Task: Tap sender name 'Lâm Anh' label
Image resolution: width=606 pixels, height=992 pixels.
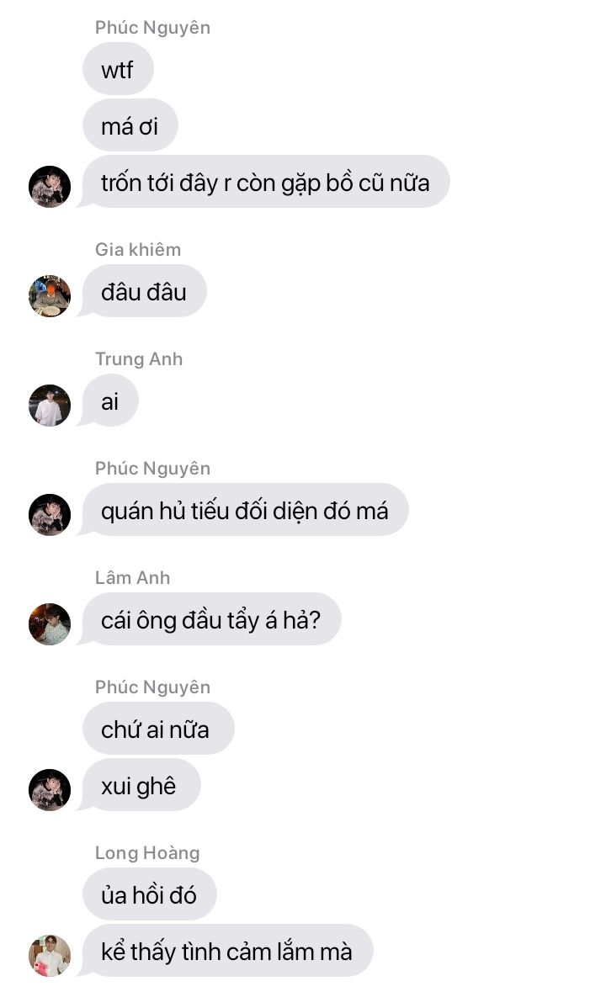Action: tap(132, 577)
